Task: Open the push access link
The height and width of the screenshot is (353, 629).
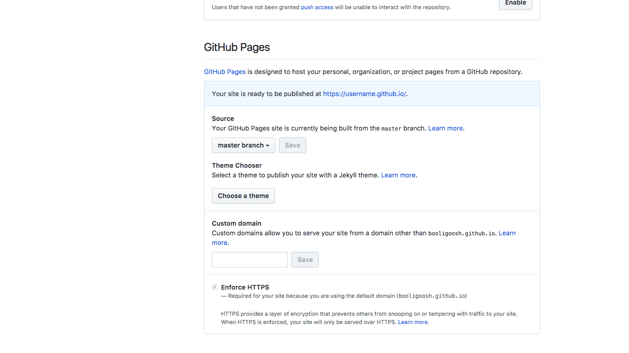Action: pyautogui.click(x=317, y=7)
